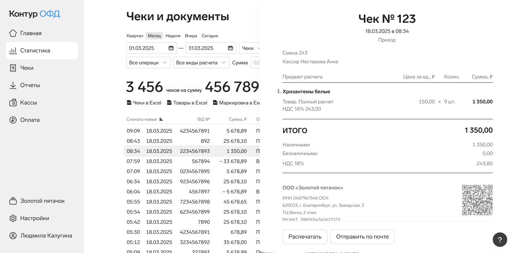Expand the Все операции dropdown

click(148, 63)
